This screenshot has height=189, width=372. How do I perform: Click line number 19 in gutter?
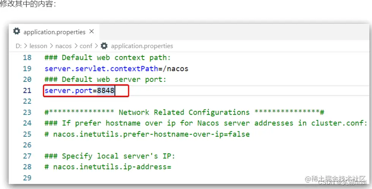click(27, 69)
